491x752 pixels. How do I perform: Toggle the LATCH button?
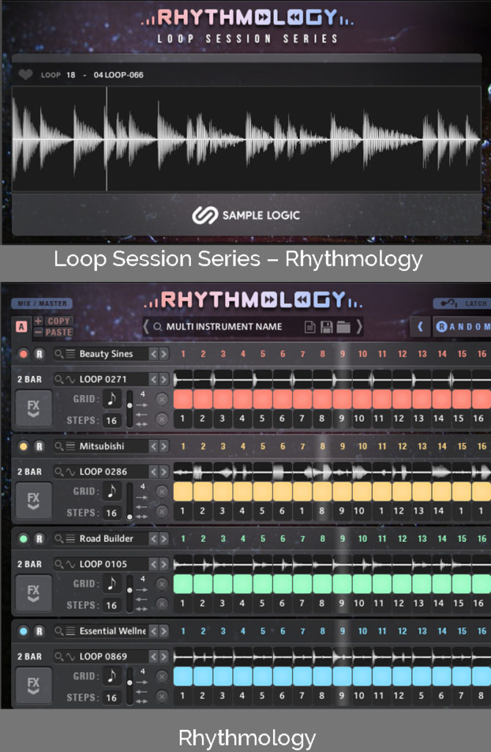pos(462,303)
